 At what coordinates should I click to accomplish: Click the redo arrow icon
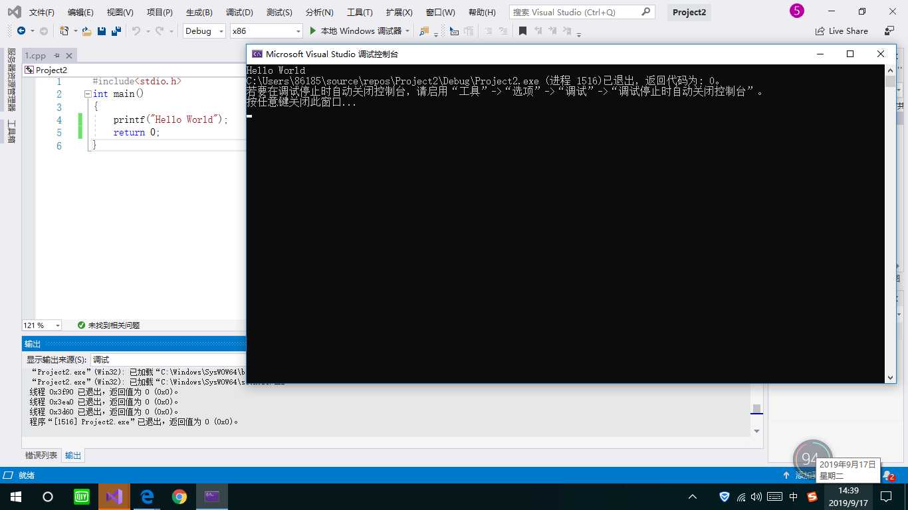(160, 31)
